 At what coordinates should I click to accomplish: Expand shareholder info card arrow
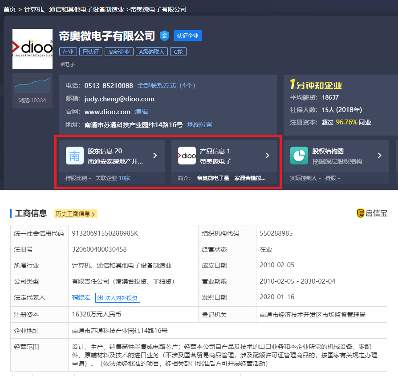[x=155, y=156]
